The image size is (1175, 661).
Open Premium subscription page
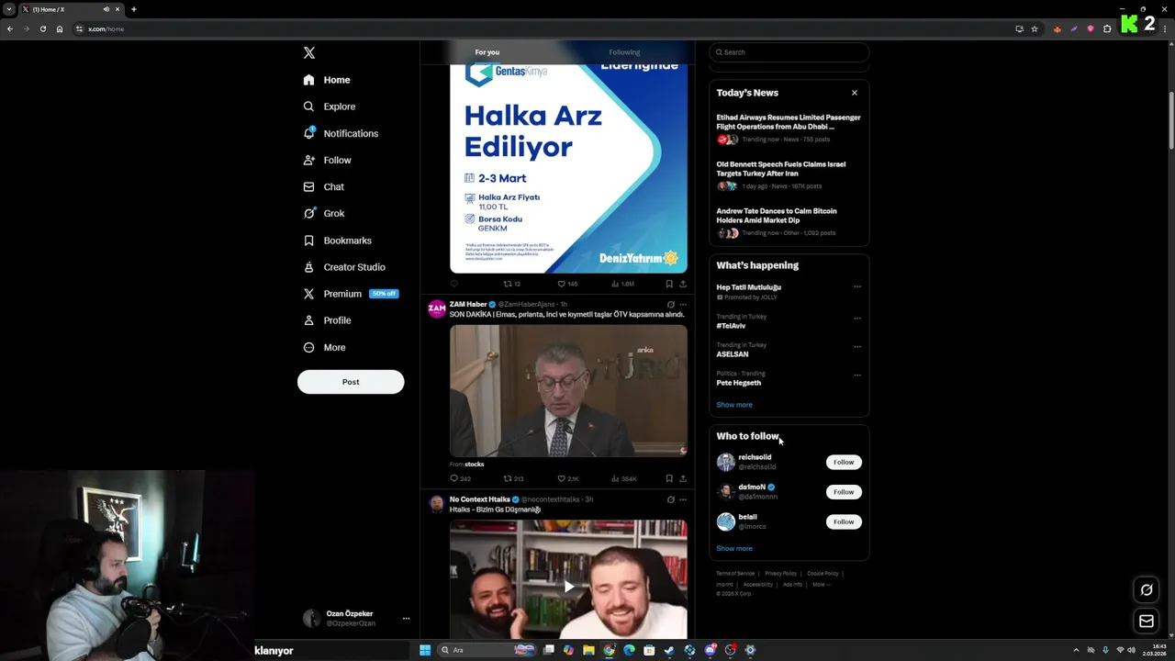click(x=350, y=294)
